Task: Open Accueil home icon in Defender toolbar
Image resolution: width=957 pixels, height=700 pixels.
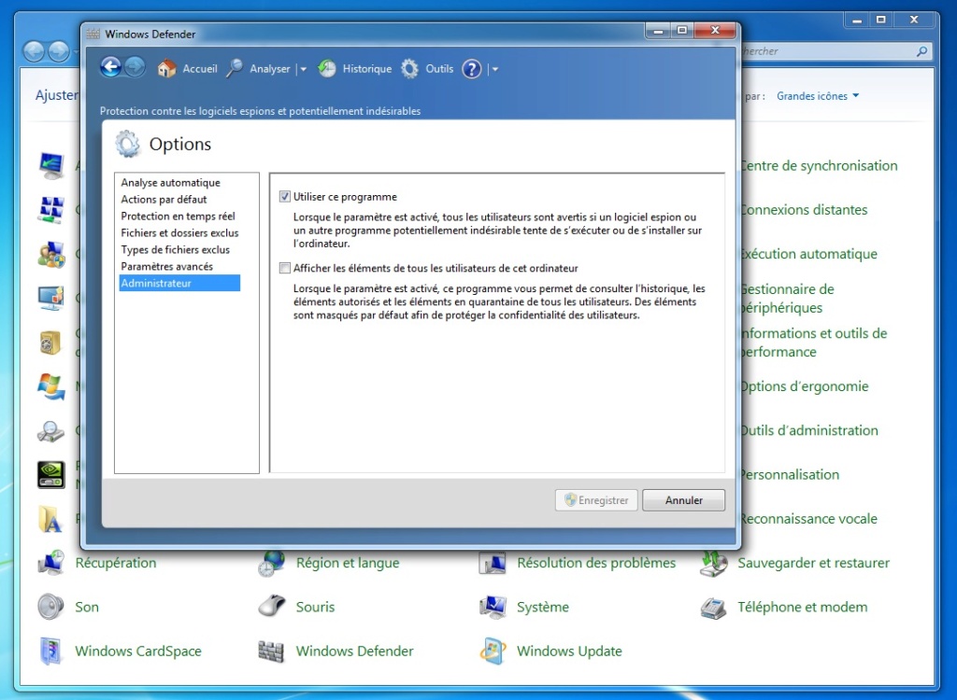Action: coord(166,69)
